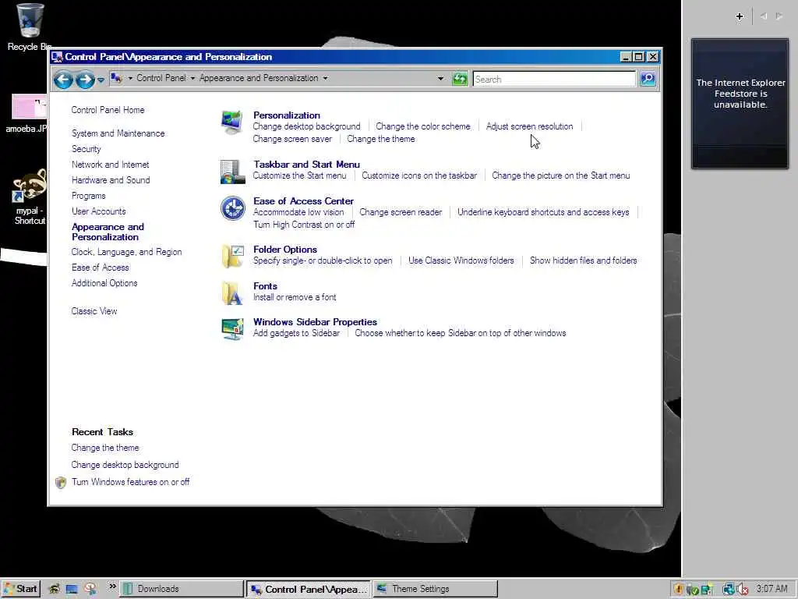The height and width of the screenshot is (599, 798).
Task: Click the volume muted tray icon
Action: click(x=743, y=590)
